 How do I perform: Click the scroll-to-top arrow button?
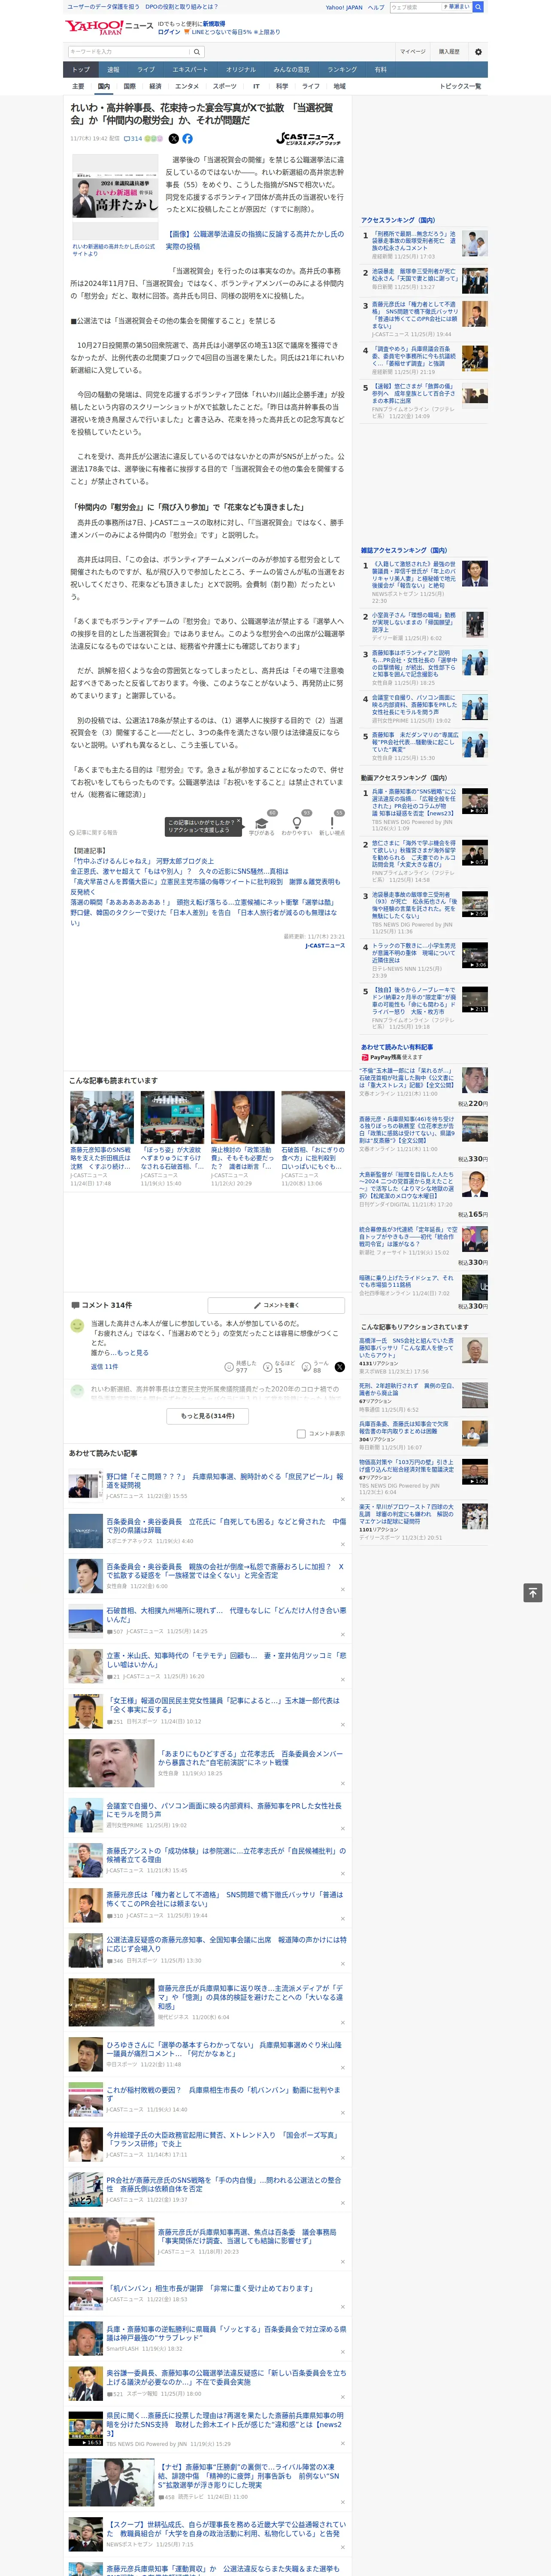533,1592
